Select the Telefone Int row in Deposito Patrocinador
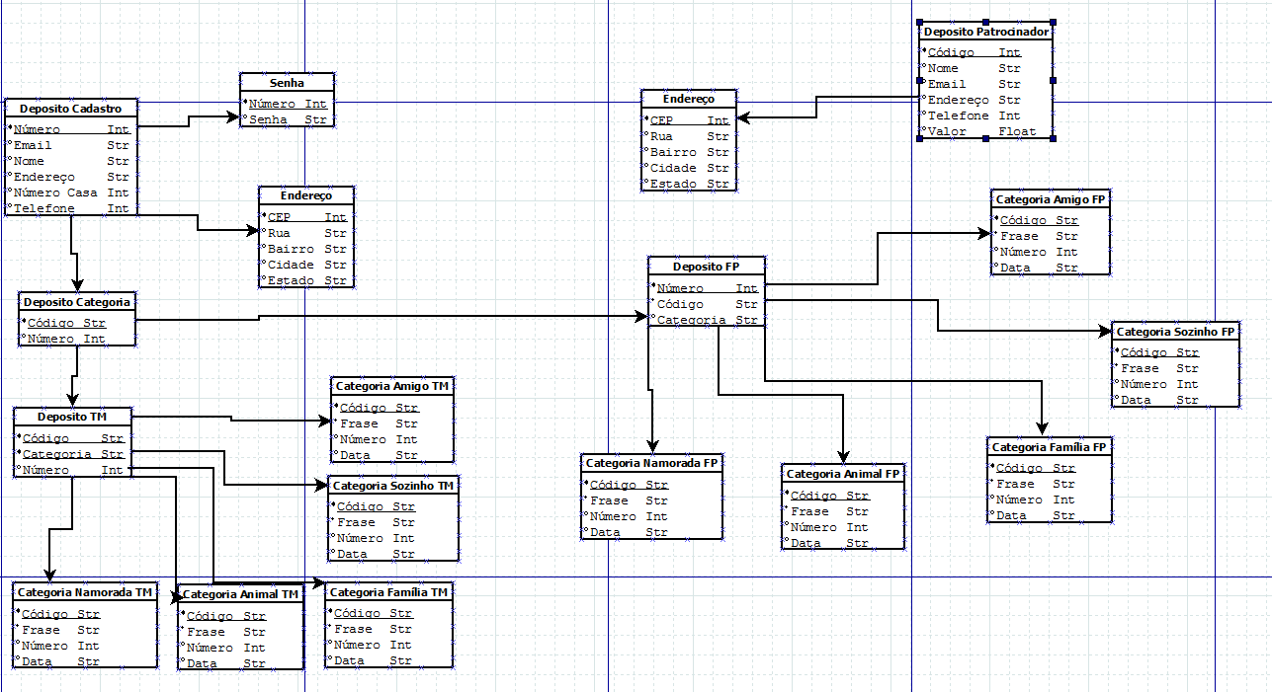 [984, 115]
